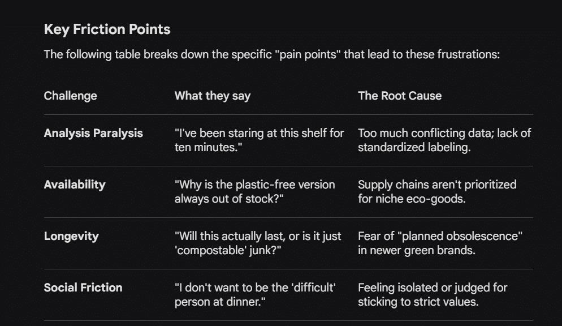562x326 pixels.
Task: Click the "Supply chains aren't prioritized" cell
Action: tap(436, 192)
